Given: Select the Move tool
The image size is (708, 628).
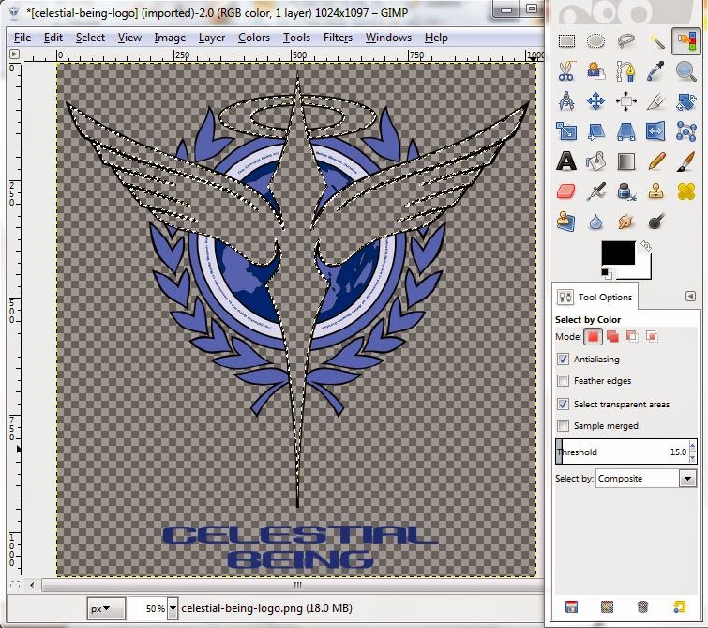Looking at the screenshot, I should 596,101.
